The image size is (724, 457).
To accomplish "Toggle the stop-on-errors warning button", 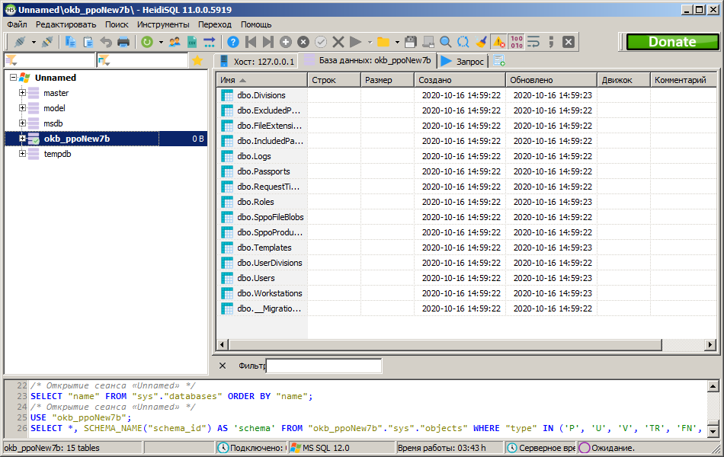I will (x=498, y=42).
